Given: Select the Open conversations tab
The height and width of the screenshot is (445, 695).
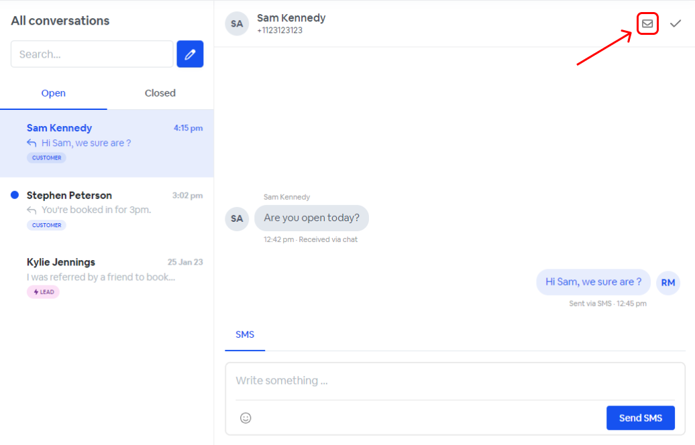Looking at the screenshot, I should tap(53, 93).
